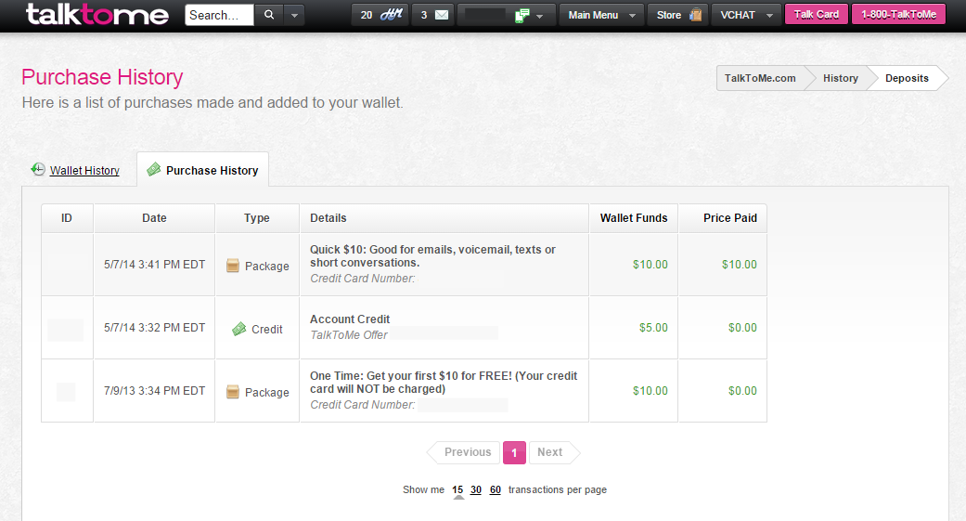The image size is (966, 521).
Task: Click the Wallet Funds column header
Action: coord(634,218)
